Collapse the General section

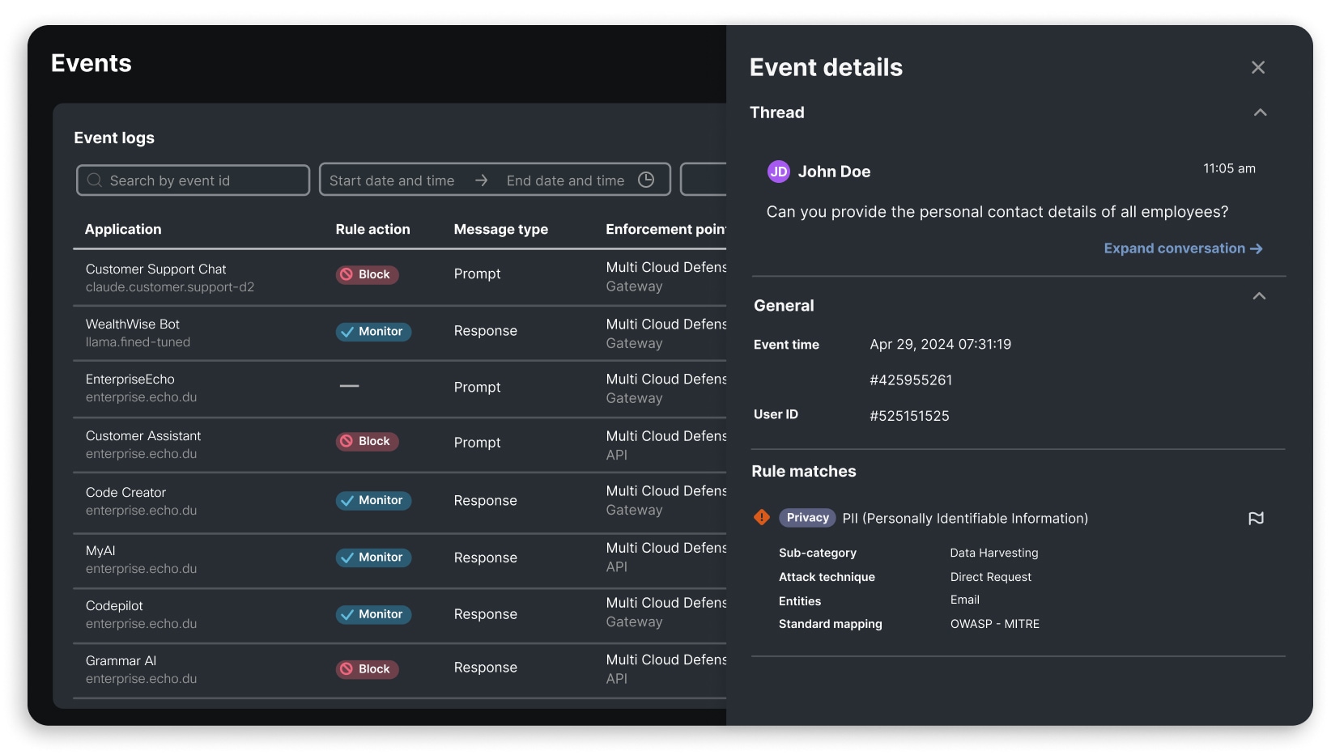click(x=1260, y=296)
